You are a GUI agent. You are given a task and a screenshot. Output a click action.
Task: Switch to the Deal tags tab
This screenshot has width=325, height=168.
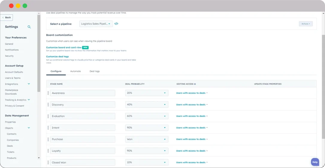95,71
